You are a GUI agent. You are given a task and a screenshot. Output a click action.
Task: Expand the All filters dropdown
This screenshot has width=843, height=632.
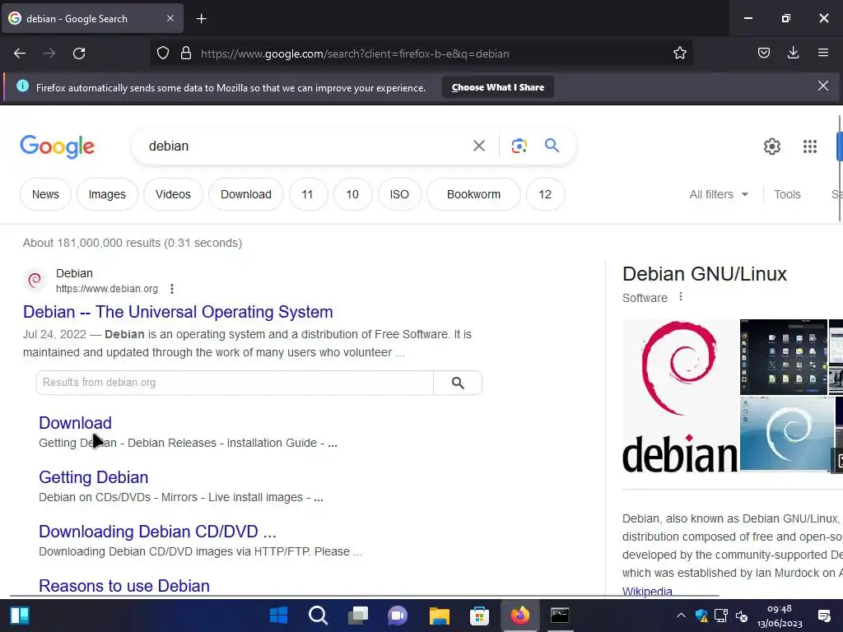[719, 194]
